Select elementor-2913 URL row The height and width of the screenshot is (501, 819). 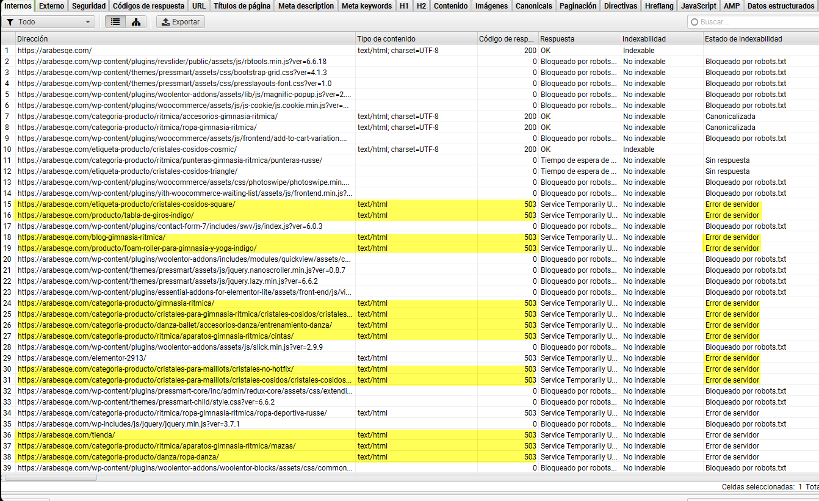tap(82, 358)
